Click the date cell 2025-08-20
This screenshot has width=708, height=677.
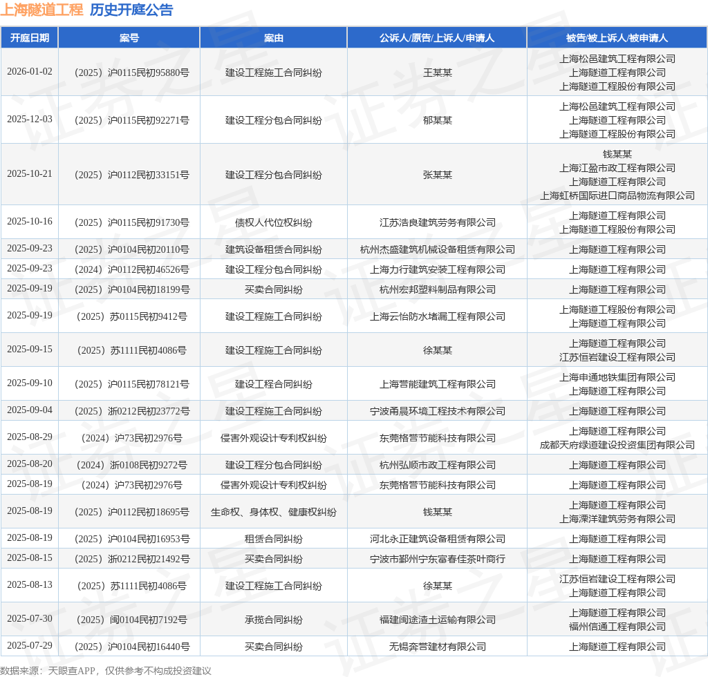[29, 464]
